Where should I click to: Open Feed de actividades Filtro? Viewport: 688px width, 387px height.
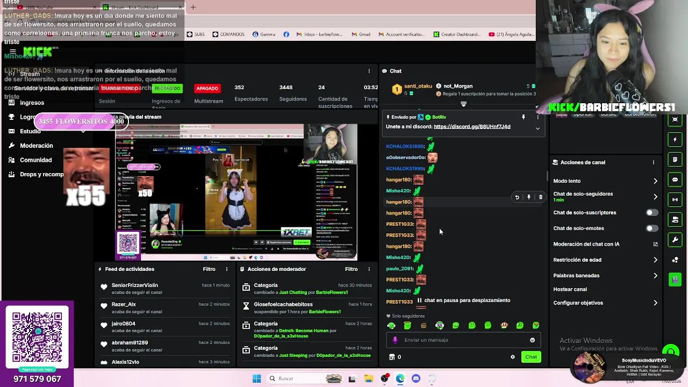209,269
